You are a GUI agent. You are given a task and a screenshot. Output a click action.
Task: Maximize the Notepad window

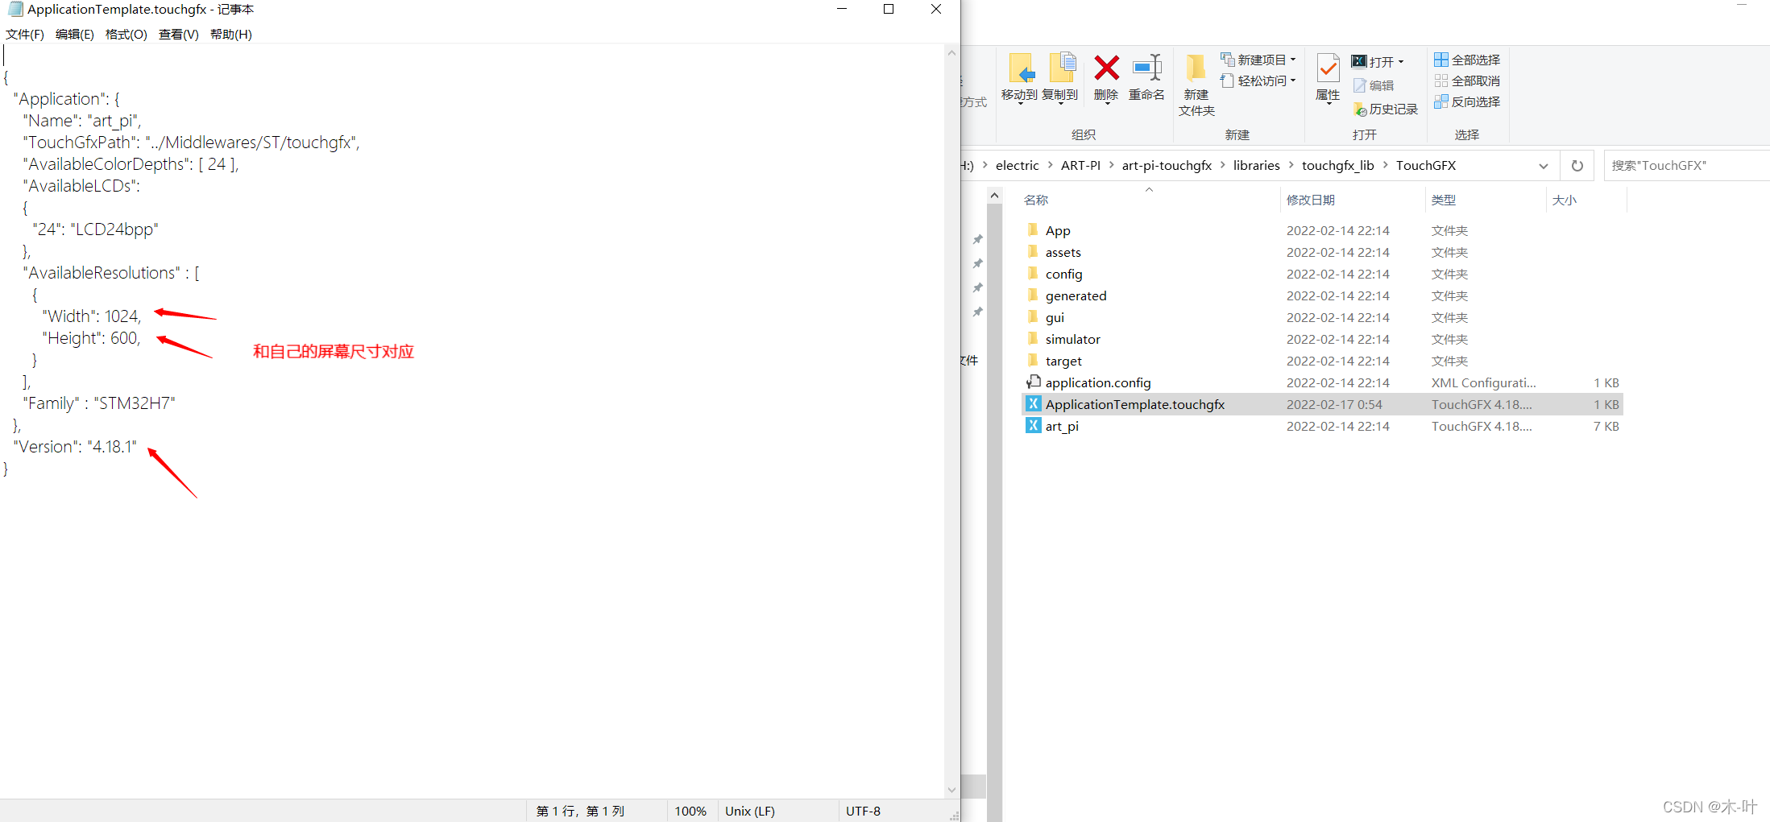click(x=889, y=9)
